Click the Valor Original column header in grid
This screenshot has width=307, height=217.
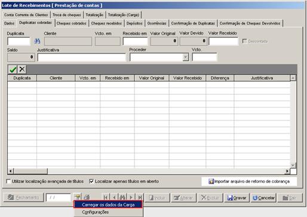pyautogui.click(x=152, y=78)
